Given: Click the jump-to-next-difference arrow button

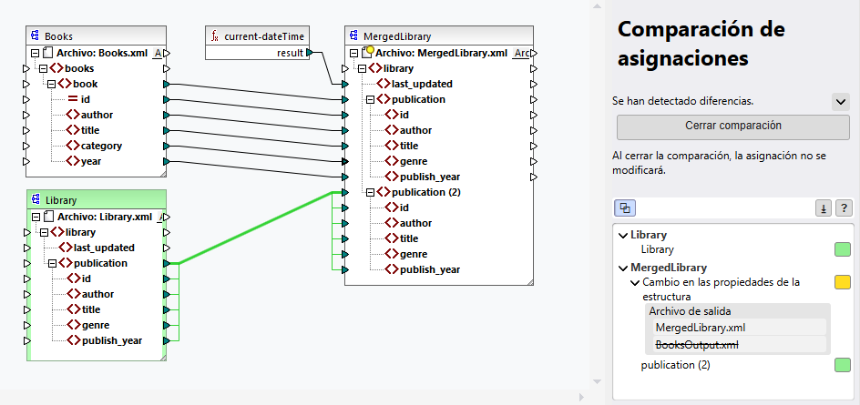Looking at the screenshot, I should pyautogui.click(x=824, y=208).
